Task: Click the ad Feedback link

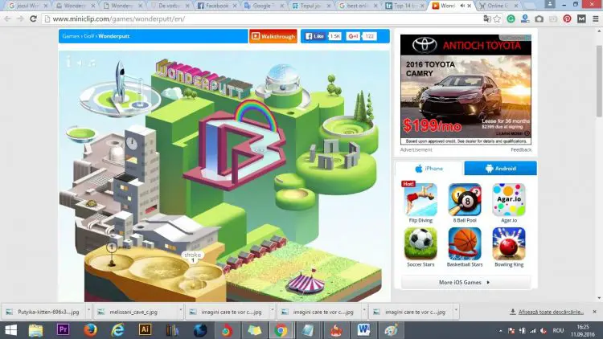Action: (x=521, y=150)
